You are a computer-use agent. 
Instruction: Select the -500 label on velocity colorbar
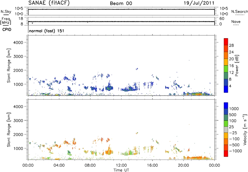pos(234,145)
